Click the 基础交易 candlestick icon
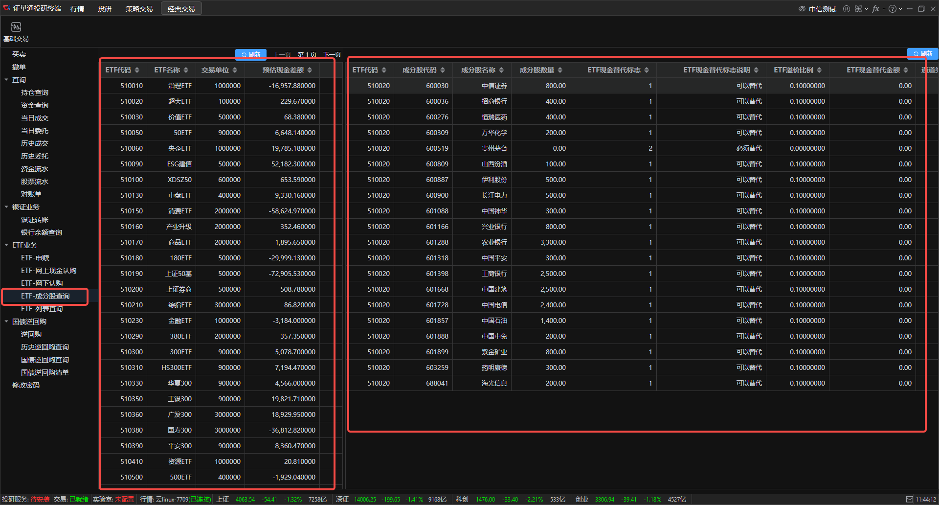The image size is (939, 505). point(16,27)
